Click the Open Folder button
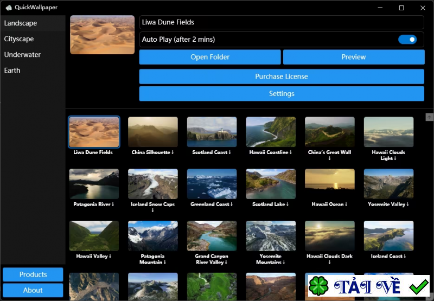The image size is (434, 301). pyautogui.click(x=210, y=57)
